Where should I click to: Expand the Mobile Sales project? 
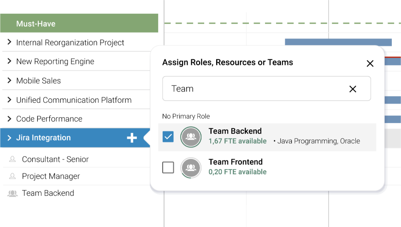[x=9, y=80]
